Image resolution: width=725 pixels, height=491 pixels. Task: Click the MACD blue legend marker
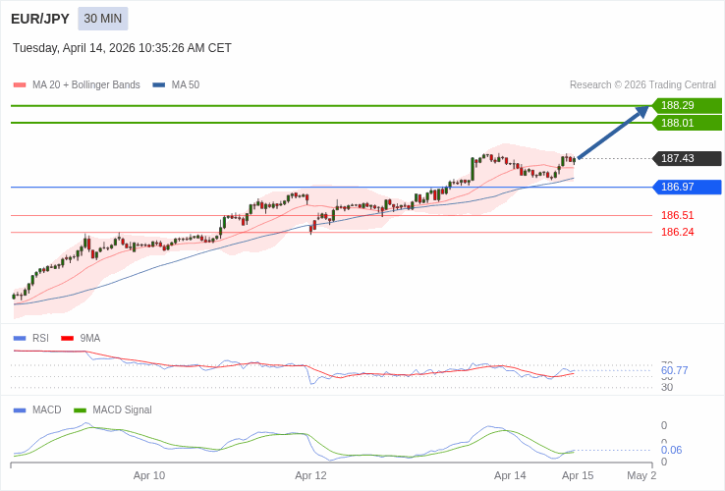[x=20, y=410]
